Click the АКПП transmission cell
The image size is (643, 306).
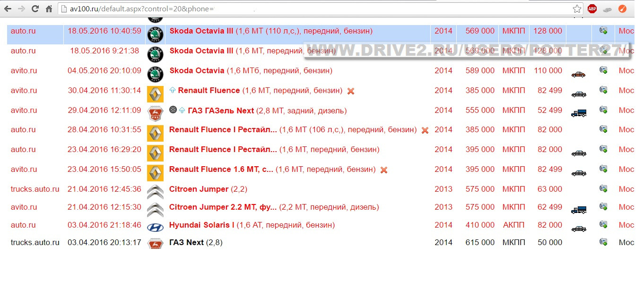pyautogui.click(x=514, y=225)
